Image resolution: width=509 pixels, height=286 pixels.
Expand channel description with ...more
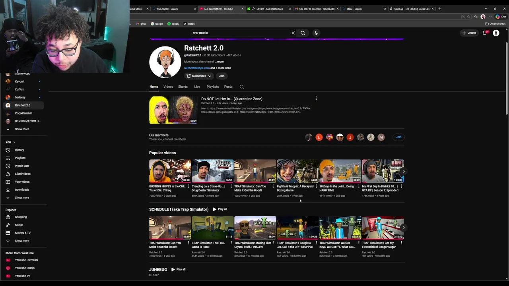[x=219, y=62]
